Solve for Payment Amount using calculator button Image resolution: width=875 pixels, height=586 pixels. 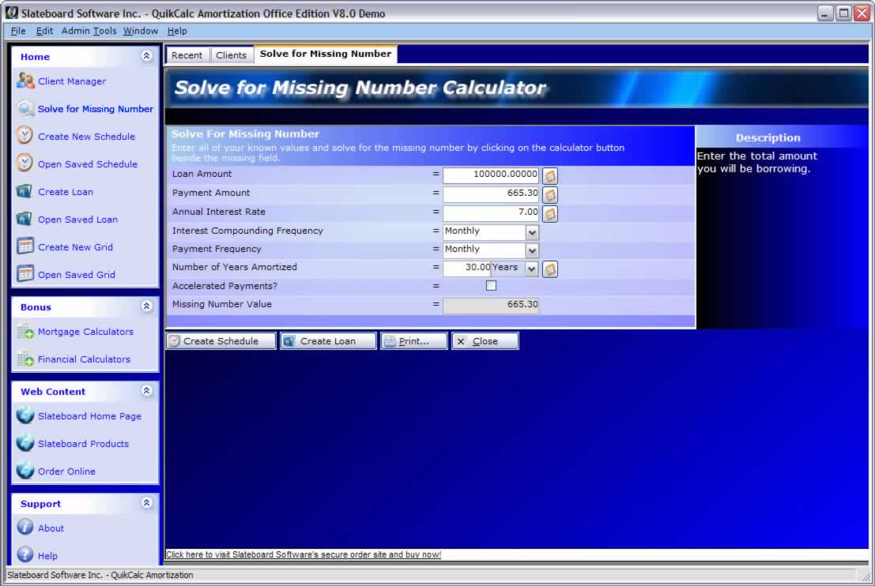[x=550, y=194]
